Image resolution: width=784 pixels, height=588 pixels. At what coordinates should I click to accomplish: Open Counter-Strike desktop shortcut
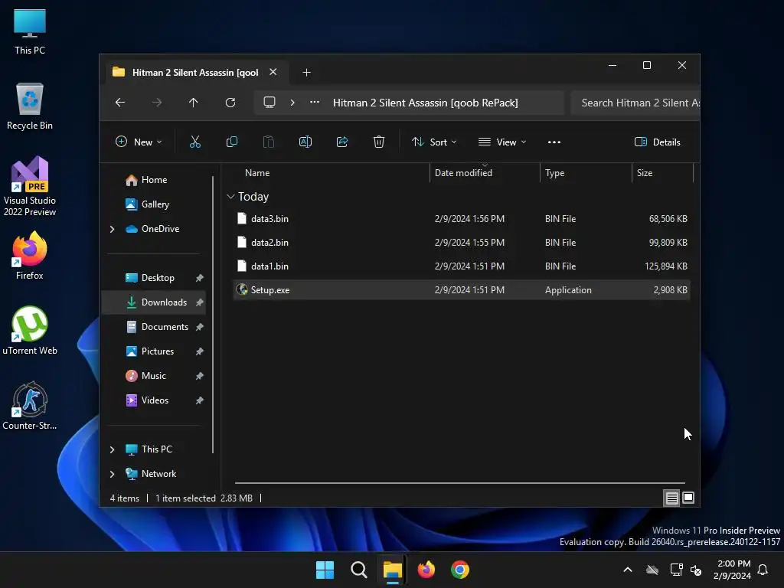(30, 406)
